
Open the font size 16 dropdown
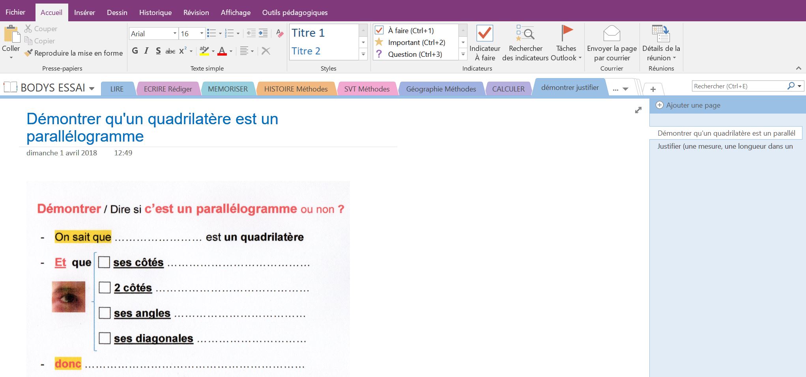coord(201,34)
